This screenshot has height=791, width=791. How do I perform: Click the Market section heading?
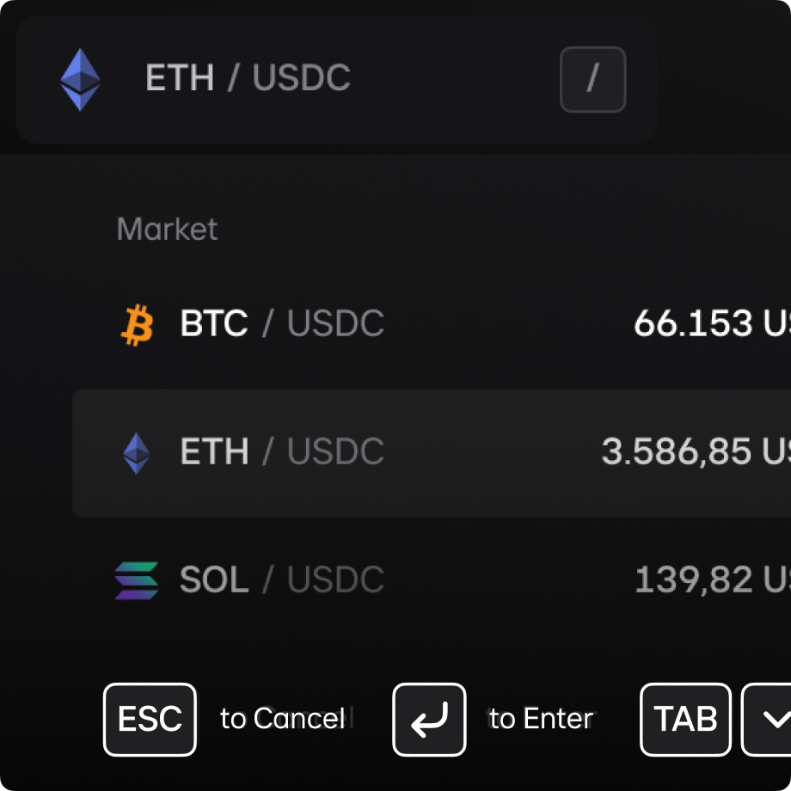click(167, 229)
